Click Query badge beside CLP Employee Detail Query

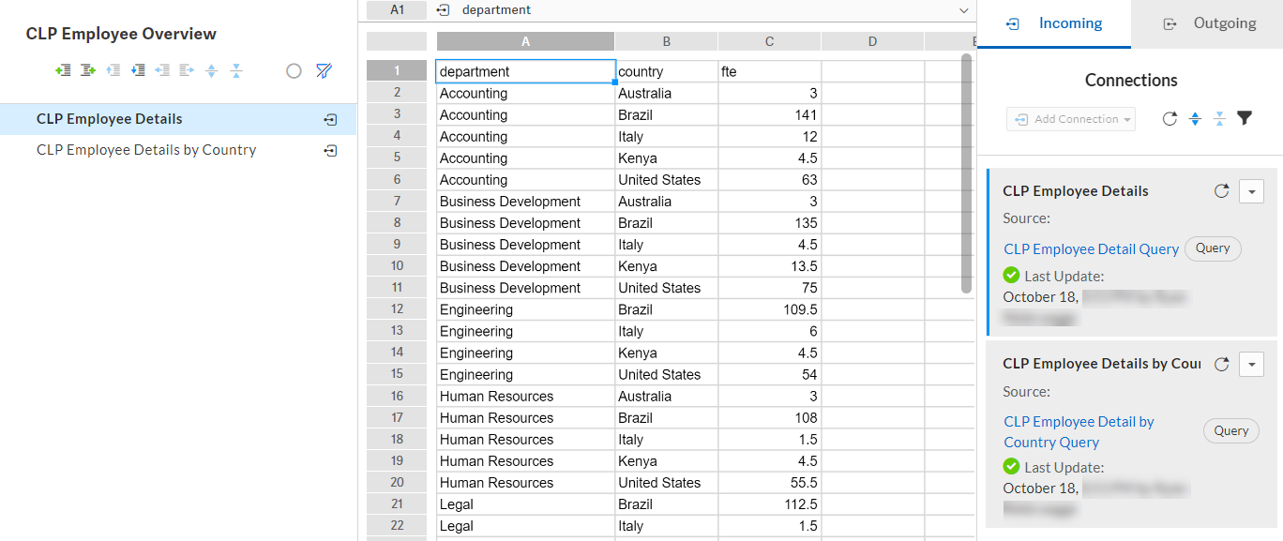pyautogui.click(x=1213, y=248)
